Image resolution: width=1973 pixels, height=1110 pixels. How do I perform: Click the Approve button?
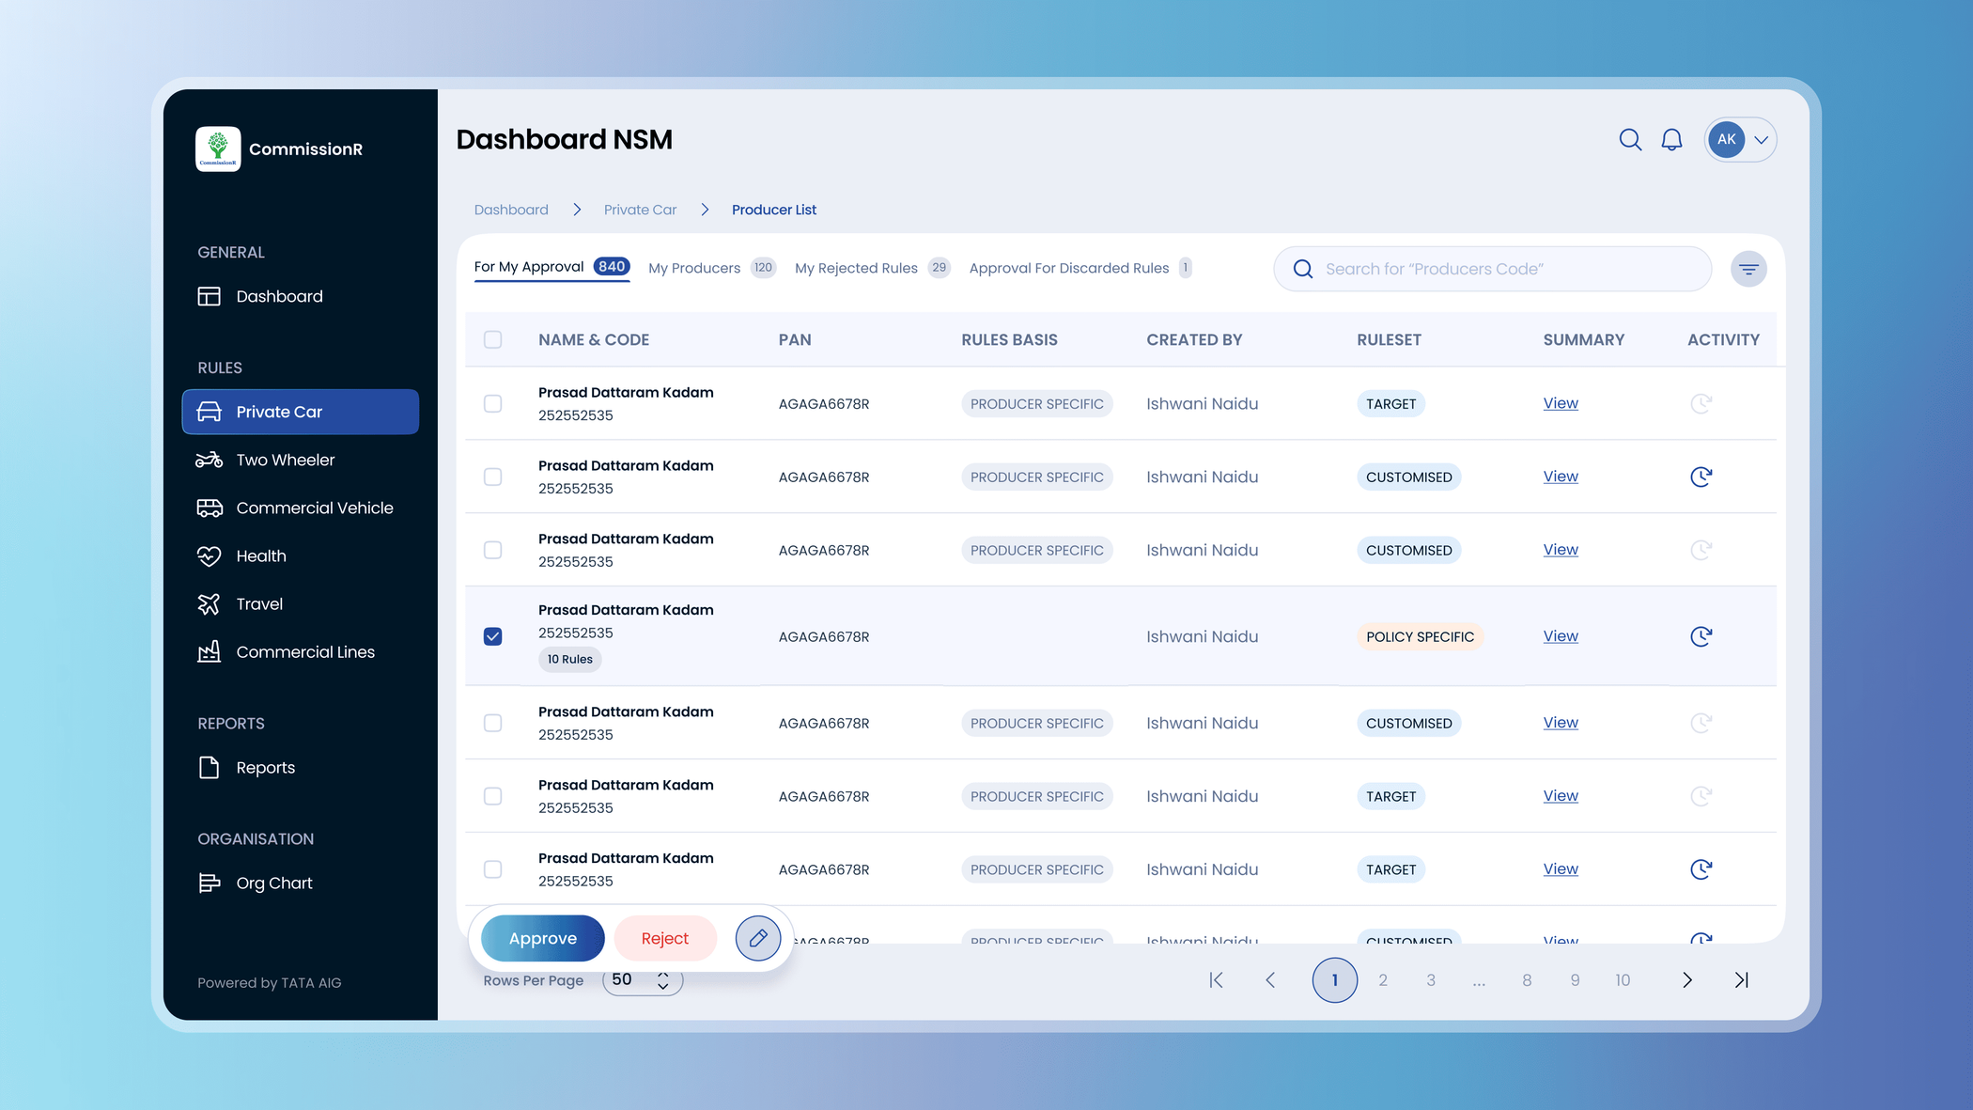pos(542,938)
